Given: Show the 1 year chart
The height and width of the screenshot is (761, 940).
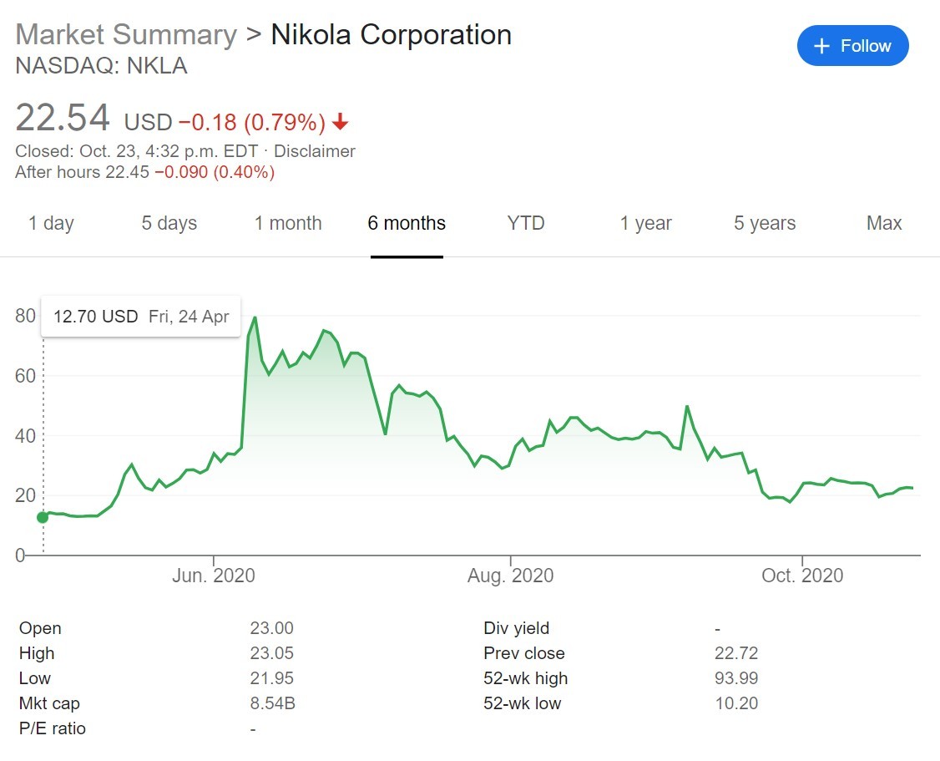Looking at the screenshot, I should pyautogui.click(x=645, y=223).
